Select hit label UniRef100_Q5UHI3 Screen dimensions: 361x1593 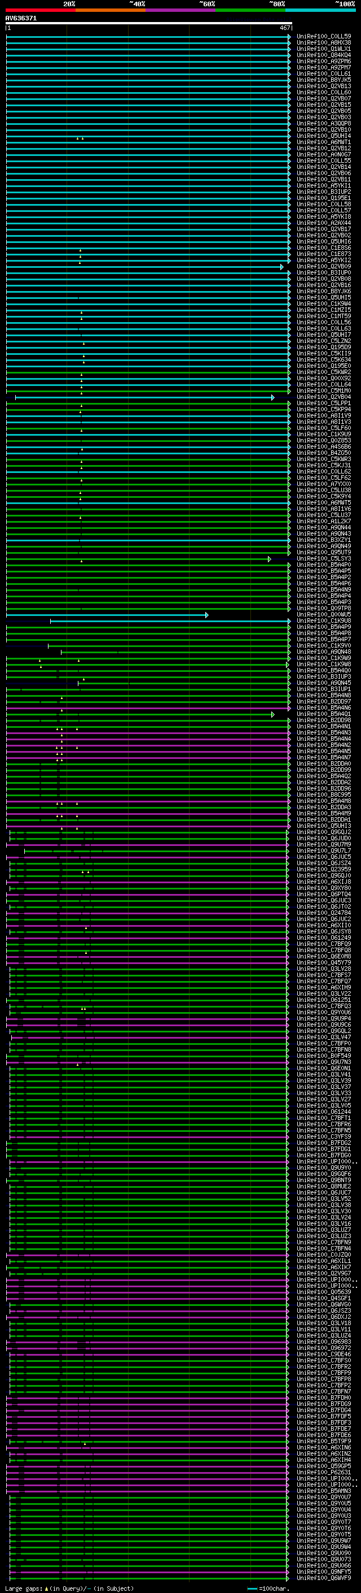point(324,826)
